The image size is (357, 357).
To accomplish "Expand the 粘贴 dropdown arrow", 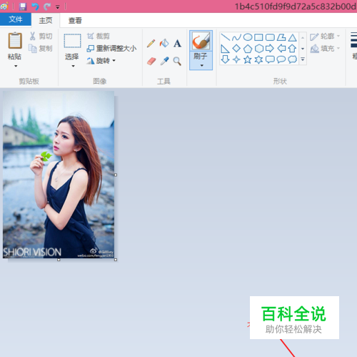I will (16, 66).
